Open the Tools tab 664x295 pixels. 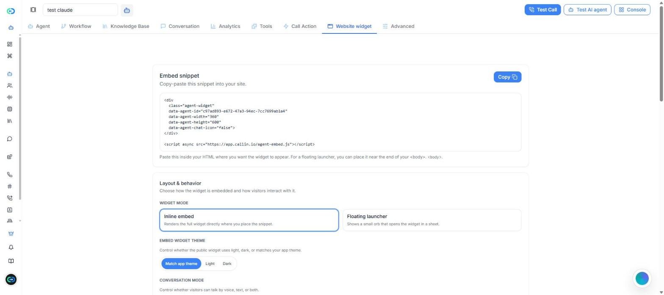262,26
